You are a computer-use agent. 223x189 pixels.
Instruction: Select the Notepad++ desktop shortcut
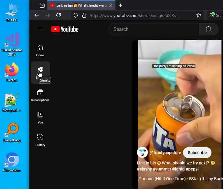click(12, 103)
